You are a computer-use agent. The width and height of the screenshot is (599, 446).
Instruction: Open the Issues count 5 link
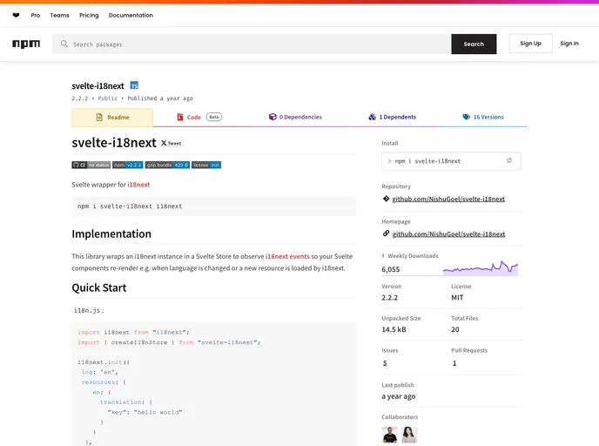385,363
